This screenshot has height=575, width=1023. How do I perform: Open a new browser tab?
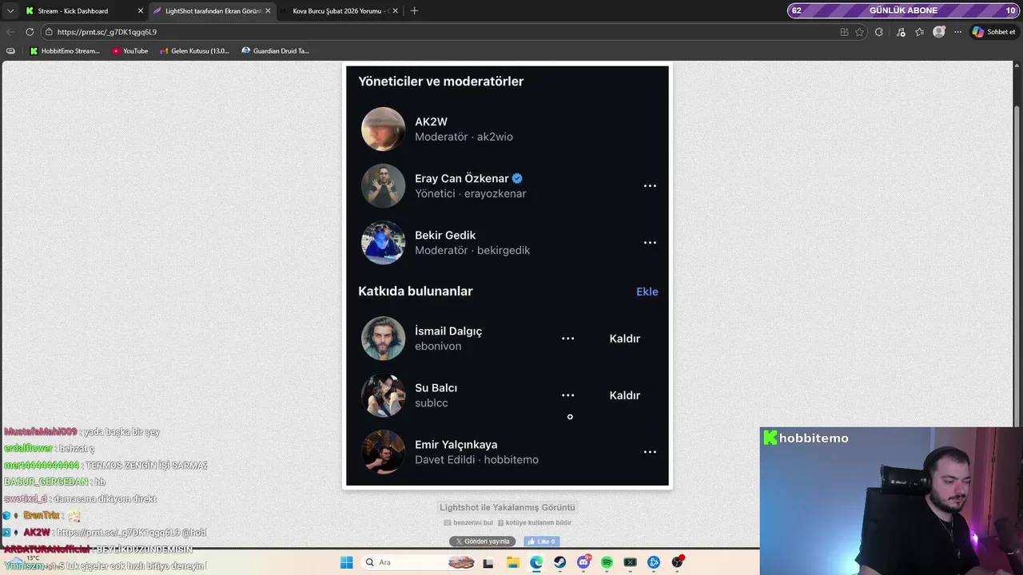pos(414,11)
